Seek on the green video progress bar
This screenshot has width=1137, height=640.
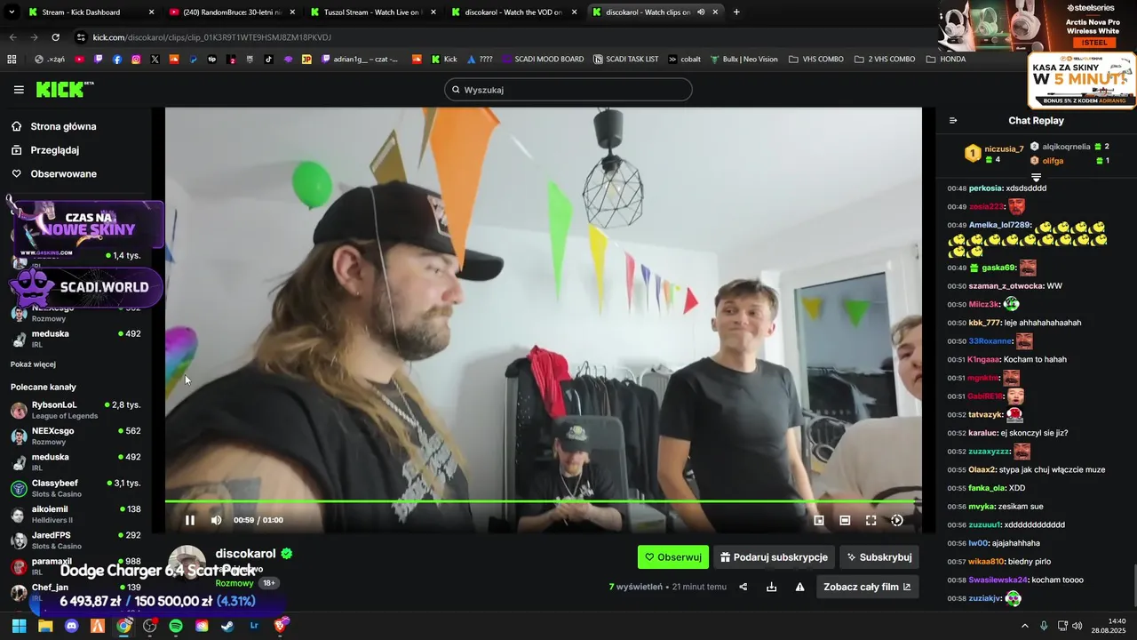pyautogui.click(x=543, y=501)
